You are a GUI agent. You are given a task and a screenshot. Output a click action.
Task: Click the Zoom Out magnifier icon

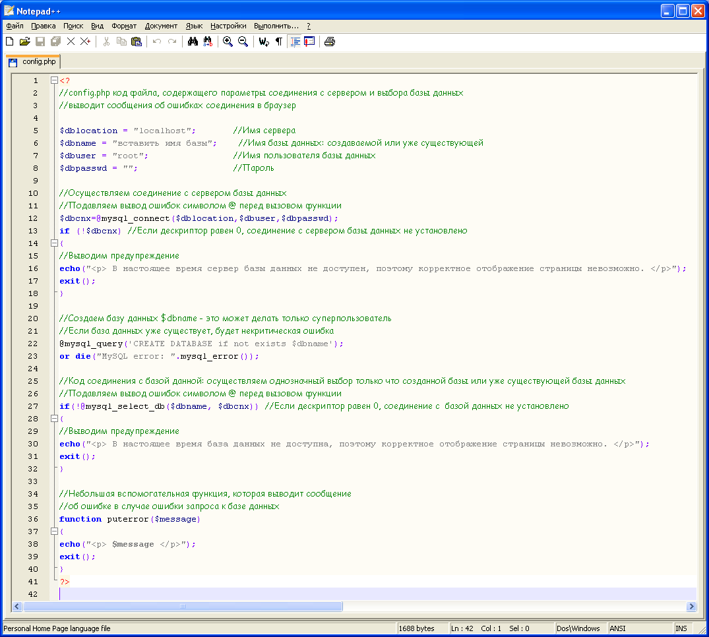pos(243,42)
